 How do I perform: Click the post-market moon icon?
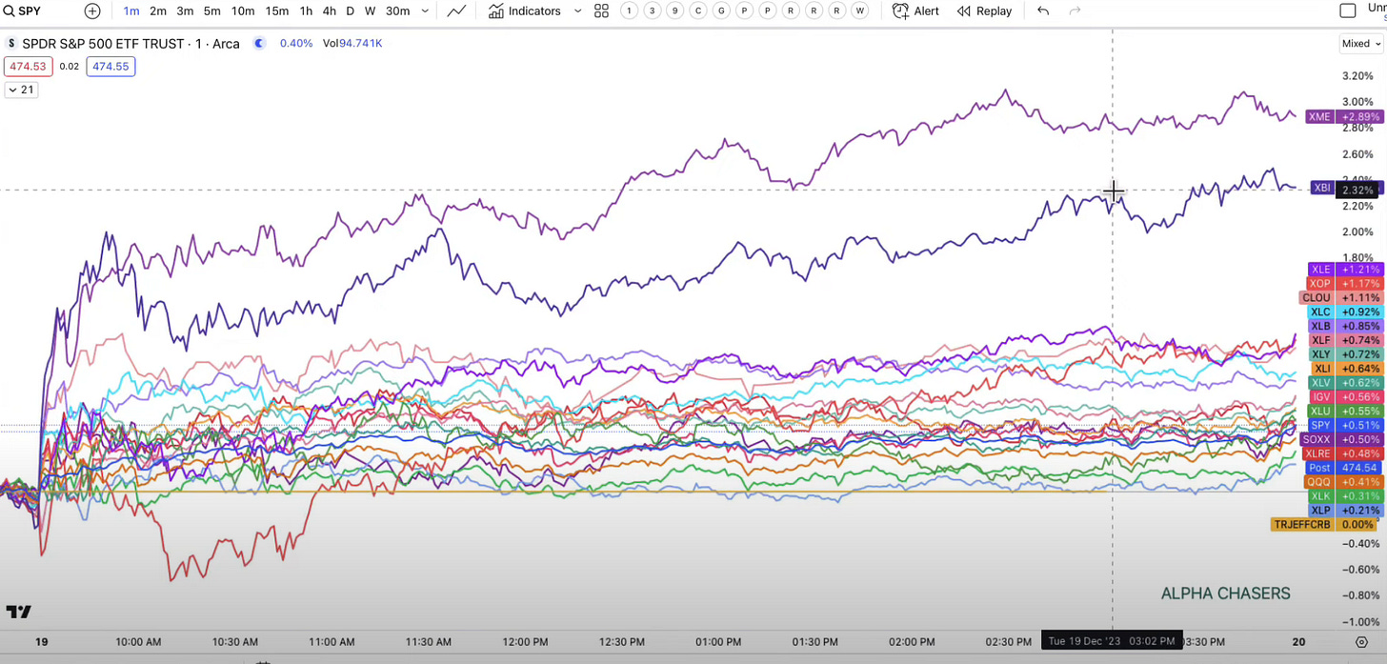tap(260, 44)
